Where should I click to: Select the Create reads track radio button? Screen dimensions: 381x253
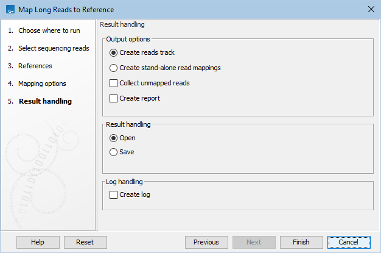[114, 52]
